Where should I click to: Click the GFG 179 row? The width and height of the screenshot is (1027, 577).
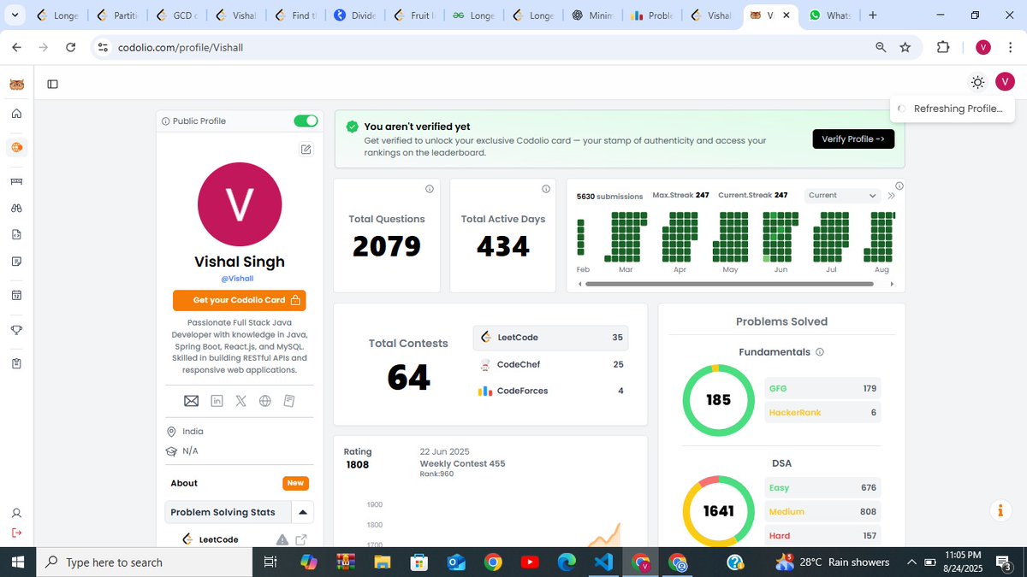[x=822, y=388]
